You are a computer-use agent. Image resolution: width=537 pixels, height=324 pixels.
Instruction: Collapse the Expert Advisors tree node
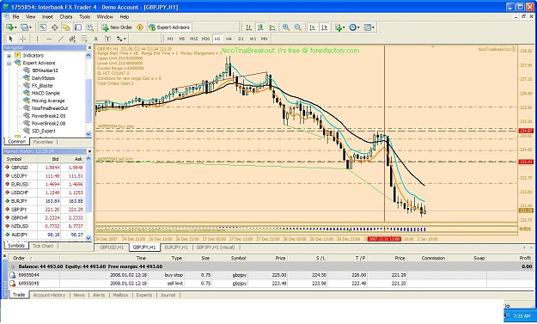[x=9, y=63]
